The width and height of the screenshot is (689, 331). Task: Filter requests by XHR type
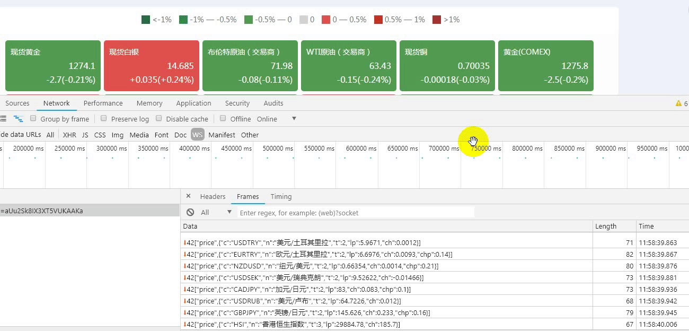tap(69, 135)
